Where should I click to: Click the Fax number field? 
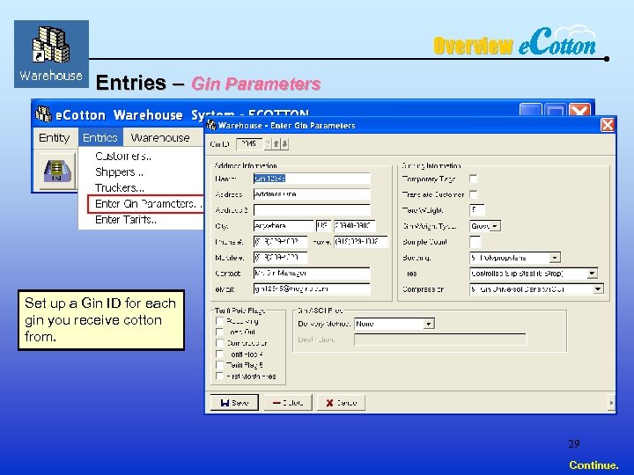(x=361, y=242)
